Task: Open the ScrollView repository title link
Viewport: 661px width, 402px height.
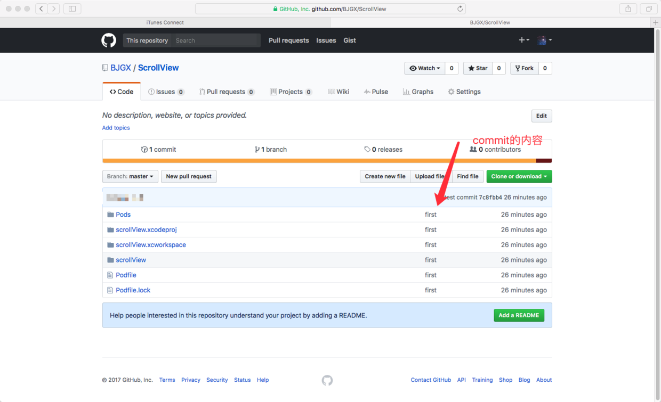Action: (x=158, y=68)
